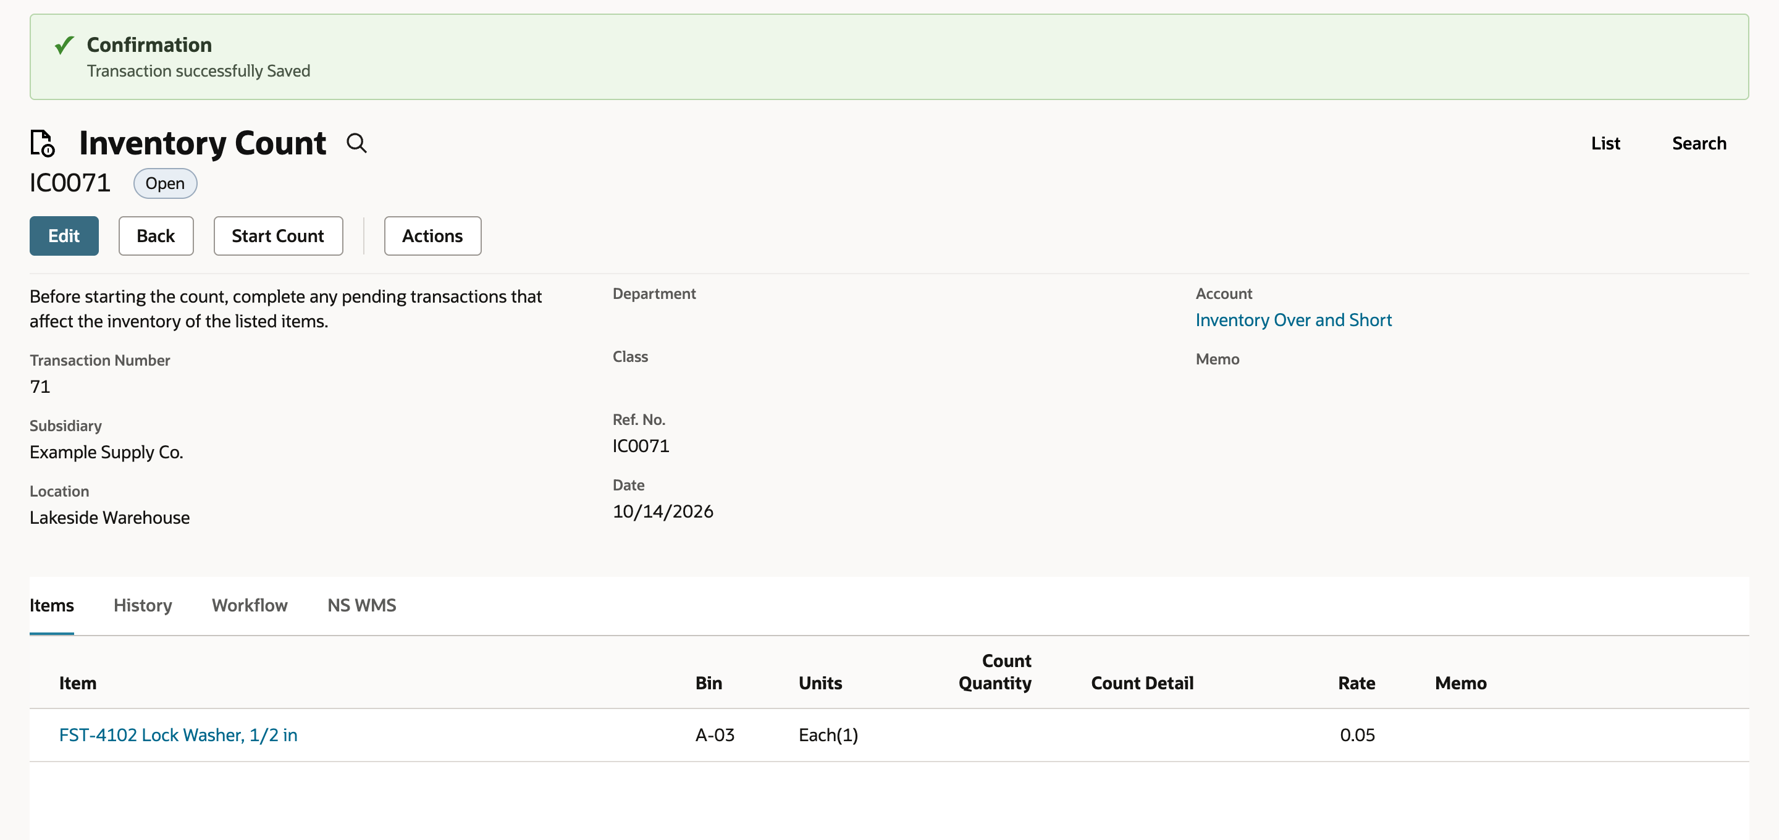Go back with the Back button
This screenshot has width=1779, height=840.
pyautogui.click(x=156, y=236)
